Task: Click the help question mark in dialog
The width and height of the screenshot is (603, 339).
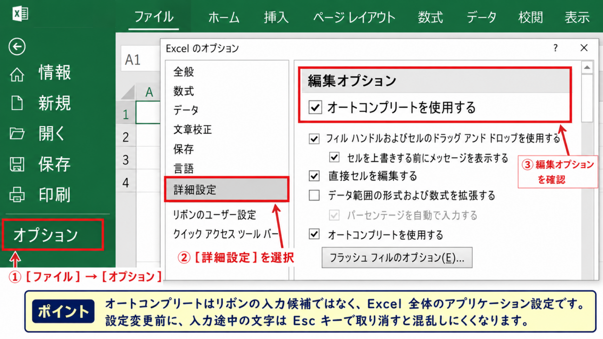Action: (x=556, y=48)
